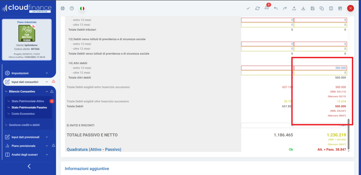The width and height of the screenshot is (361, 175).
Task: Click Debiti tributari oltre 12 mesi left field
Action: 268,25
